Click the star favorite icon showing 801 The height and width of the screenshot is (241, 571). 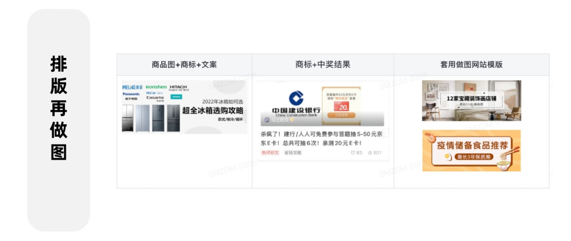pos(370,153)
